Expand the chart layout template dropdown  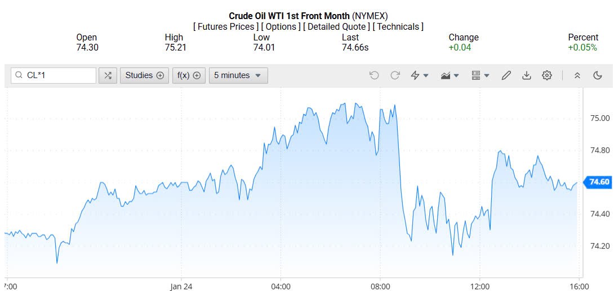(x=480, y=75)
